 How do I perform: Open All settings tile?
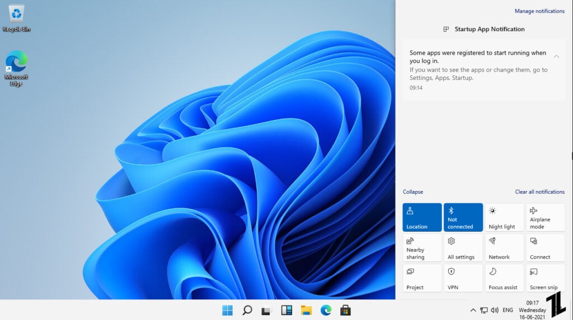tap(463, 248)
